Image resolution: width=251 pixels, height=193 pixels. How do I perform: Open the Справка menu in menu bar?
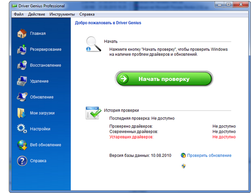click(x=87, y=14)
